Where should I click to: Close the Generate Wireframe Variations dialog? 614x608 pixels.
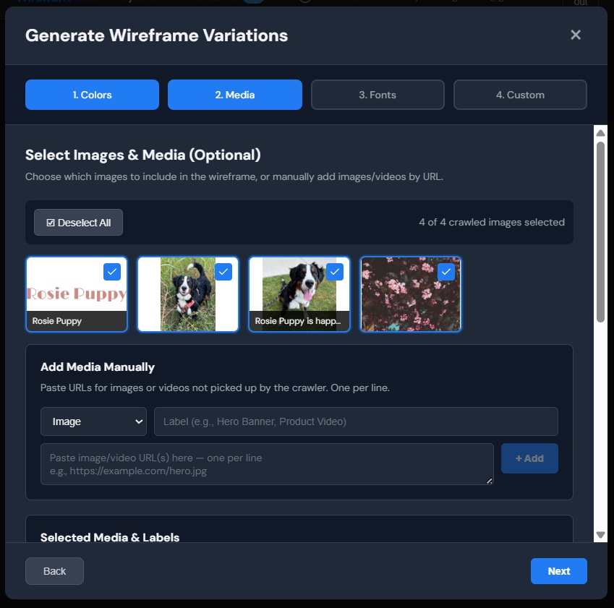tap(575, 35)
